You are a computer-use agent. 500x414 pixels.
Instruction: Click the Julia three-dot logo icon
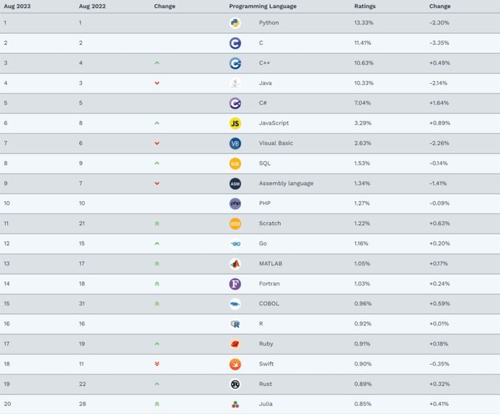pyautogui.click(x=235, y=404)
